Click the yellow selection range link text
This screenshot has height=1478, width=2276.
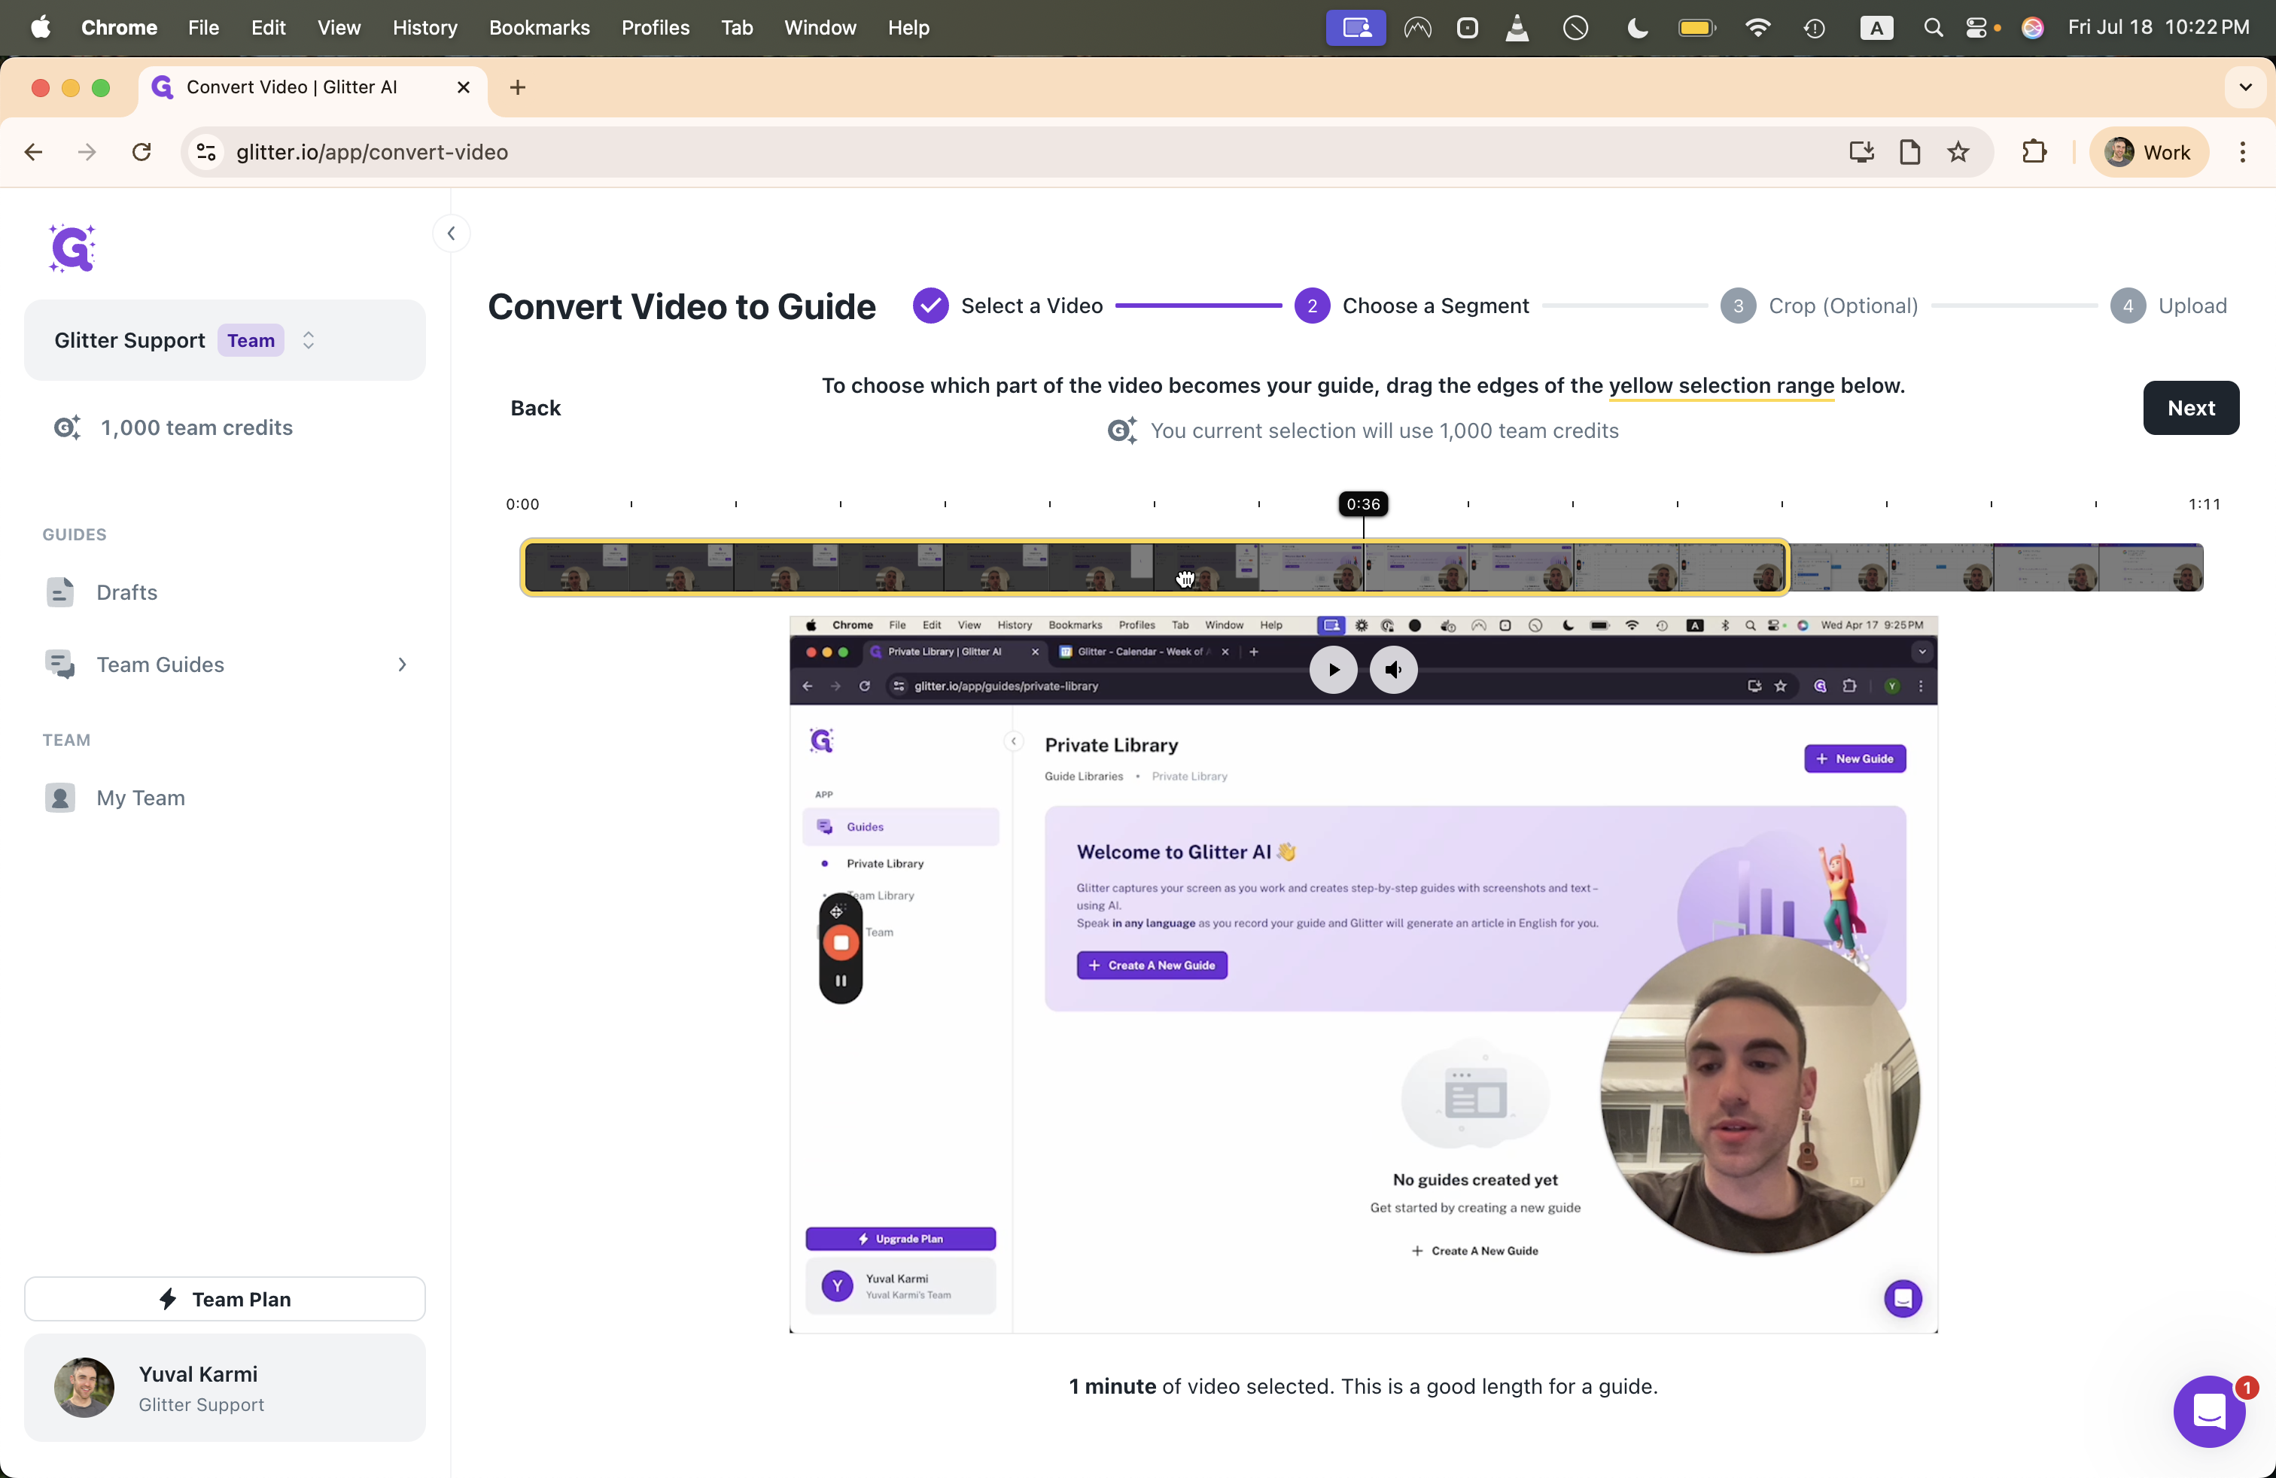1721,386
